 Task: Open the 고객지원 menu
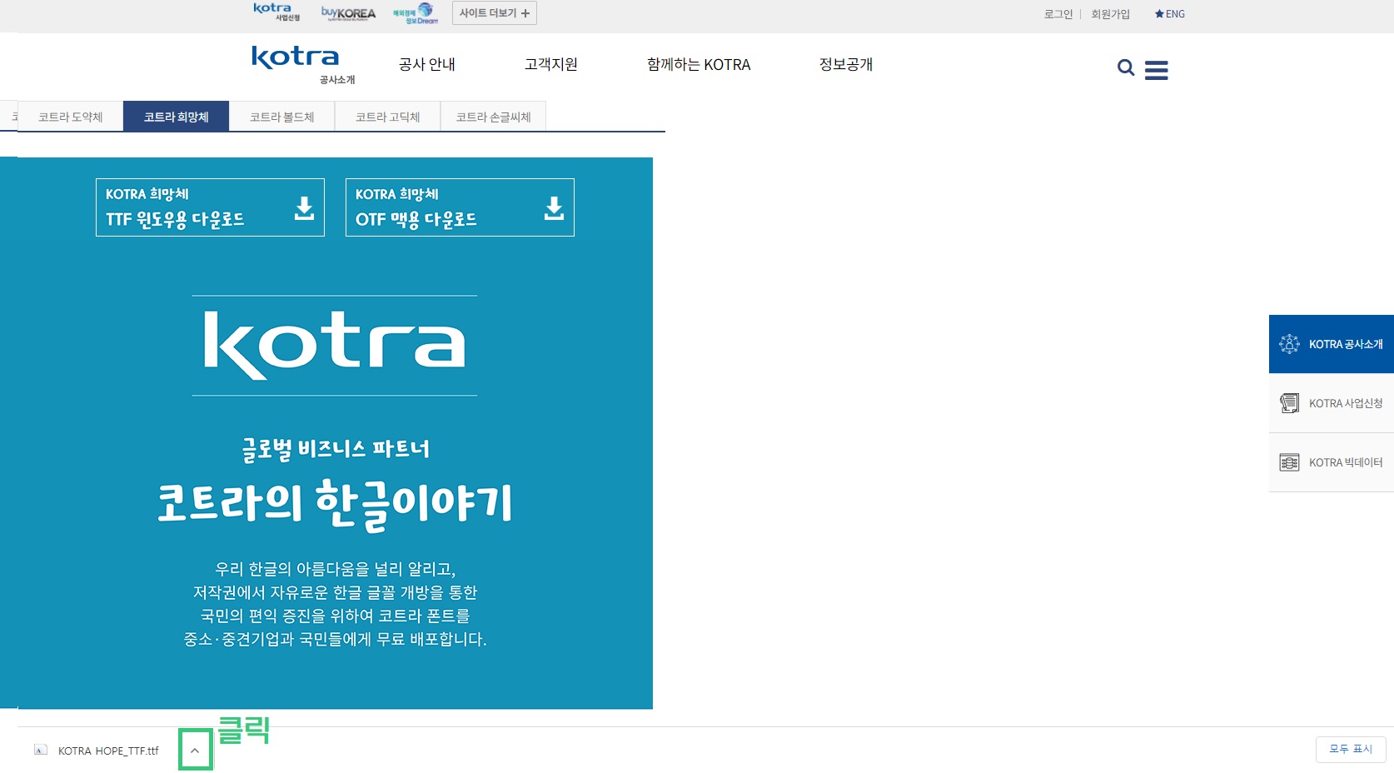[551, 64]
